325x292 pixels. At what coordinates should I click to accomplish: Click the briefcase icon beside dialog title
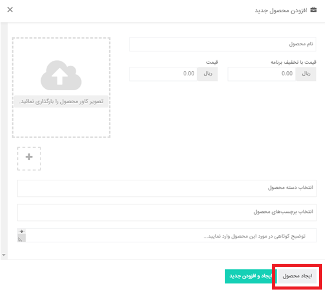tap(313, 10)
